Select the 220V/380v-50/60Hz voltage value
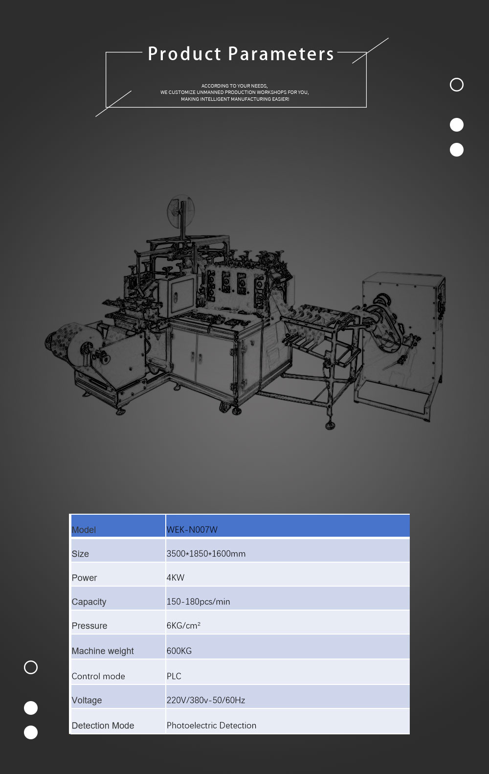This screenshot has height=774, width=489. pos(206,700)
